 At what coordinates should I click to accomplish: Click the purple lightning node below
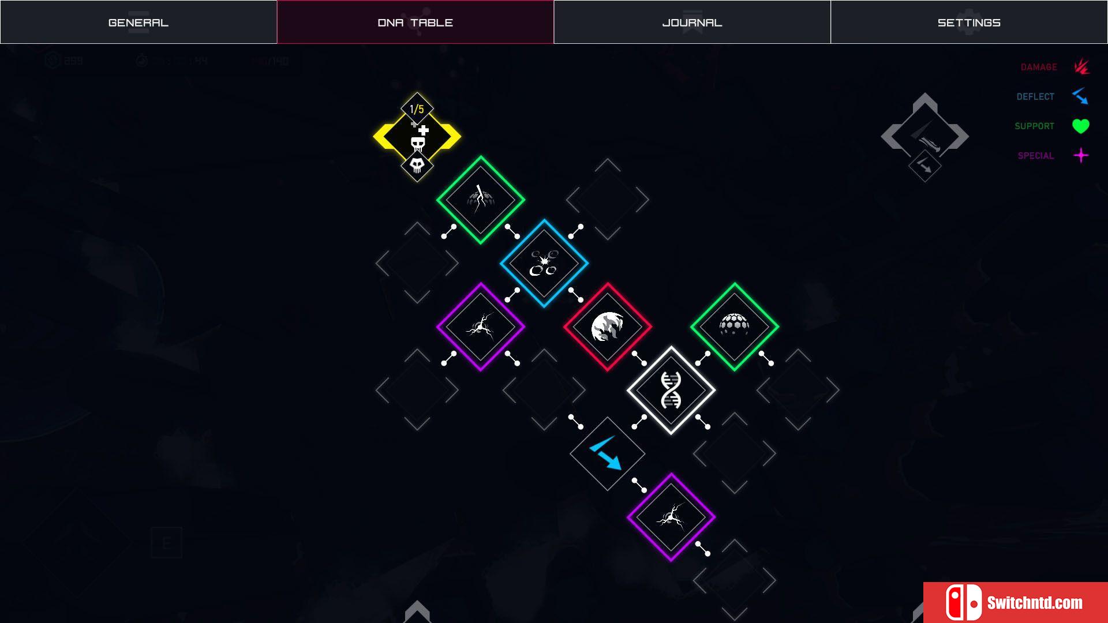point(669,516)
